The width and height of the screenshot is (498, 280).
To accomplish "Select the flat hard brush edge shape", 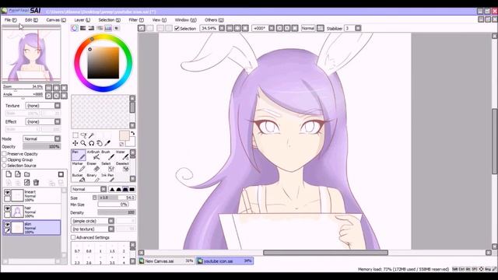I will 132,189.
